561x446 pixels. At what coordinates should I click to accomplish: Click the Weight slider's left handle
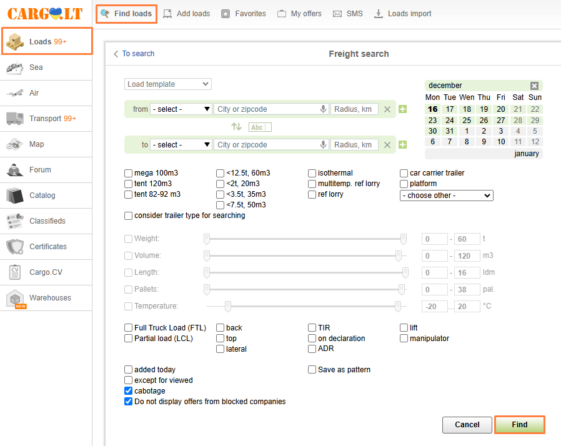pyautogui.click(x=207, y=239)
